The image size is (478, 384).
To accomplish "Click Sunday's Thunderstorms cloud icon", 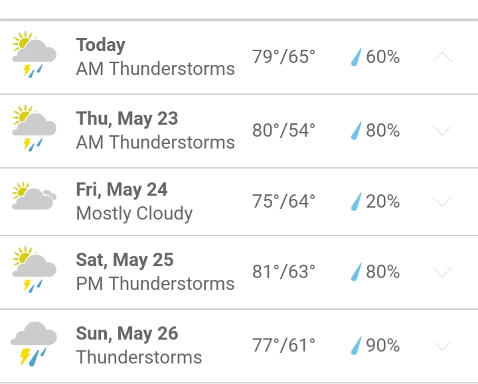I will 34,344.
